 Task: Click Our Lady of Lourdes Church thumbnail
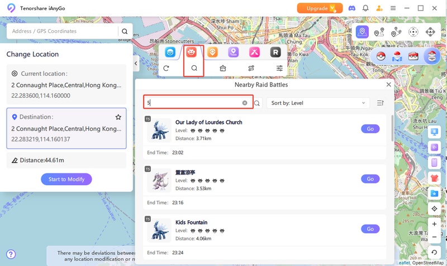pos(159,130)
